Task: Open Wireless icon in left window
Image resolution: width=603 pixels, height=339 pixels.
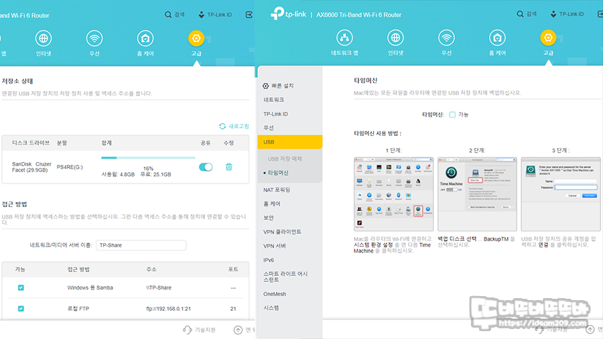Action: click(94, 38)
